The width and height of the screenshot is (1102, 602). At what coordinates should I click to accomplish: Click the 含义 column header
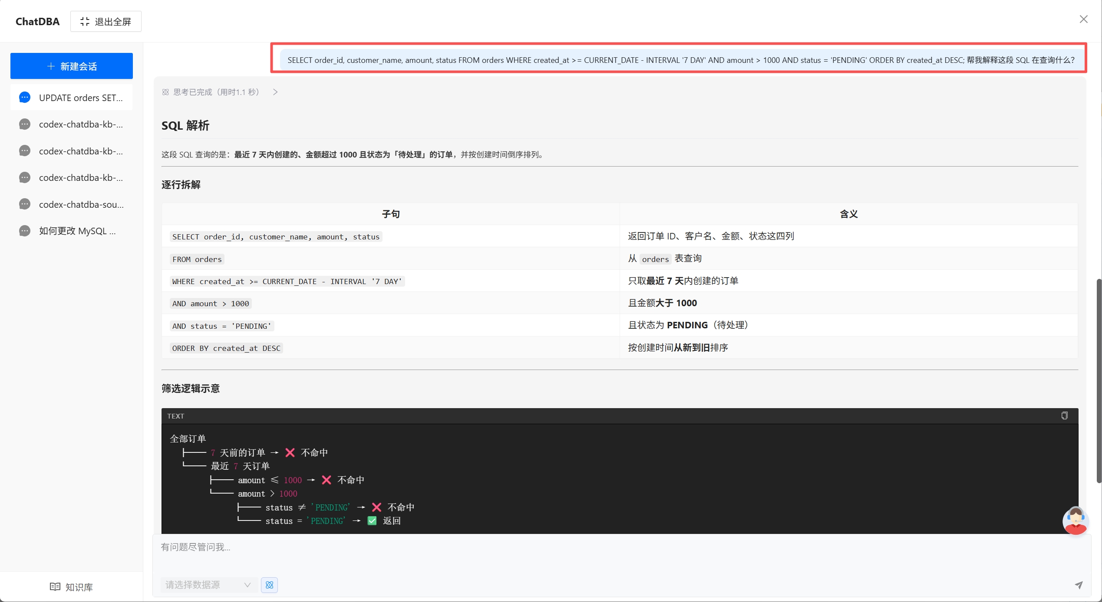(x=849, y=214)
